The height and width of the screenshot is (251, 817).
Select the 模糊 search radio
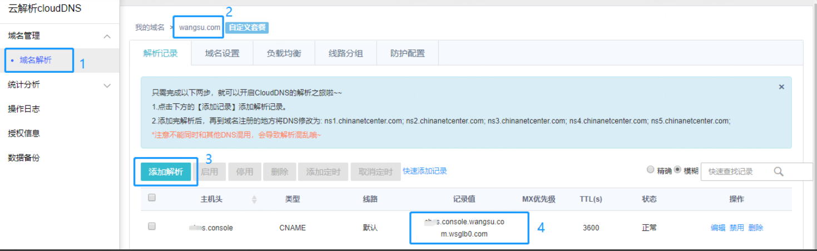pos(677,170)
